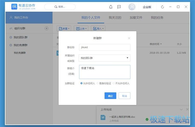Image resolution: width=195 pixels, height=127 pixels.
Task: Select the 不允许任何人 radio option
Action: pos(114,83)
